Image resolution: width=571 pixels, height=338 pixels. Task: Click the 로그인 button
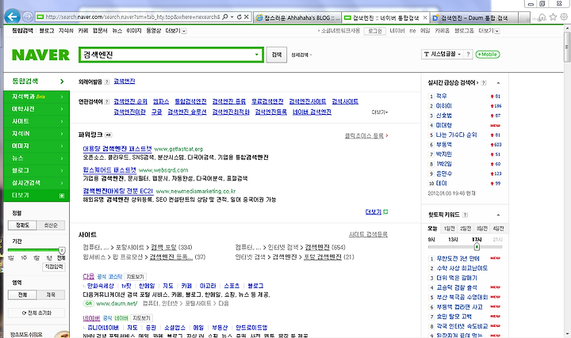(374, 31)
